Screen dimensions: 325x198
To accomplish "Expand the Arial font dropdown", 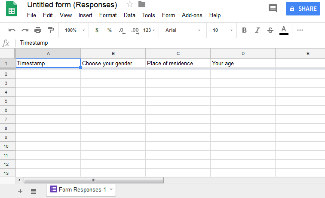I will tap(183, 30).
